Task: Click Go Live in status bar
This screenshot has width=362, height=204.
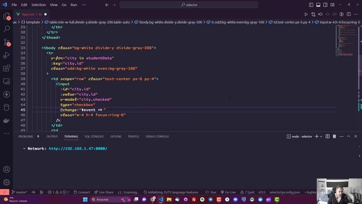Action: coord(229,192)
